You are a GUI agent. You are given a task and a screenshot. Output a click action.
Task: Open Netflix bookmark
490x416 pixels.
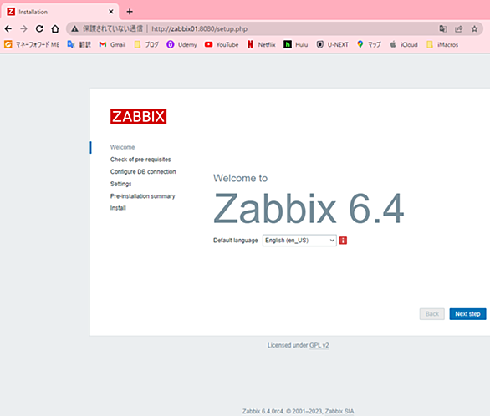[x=261, y=44]
